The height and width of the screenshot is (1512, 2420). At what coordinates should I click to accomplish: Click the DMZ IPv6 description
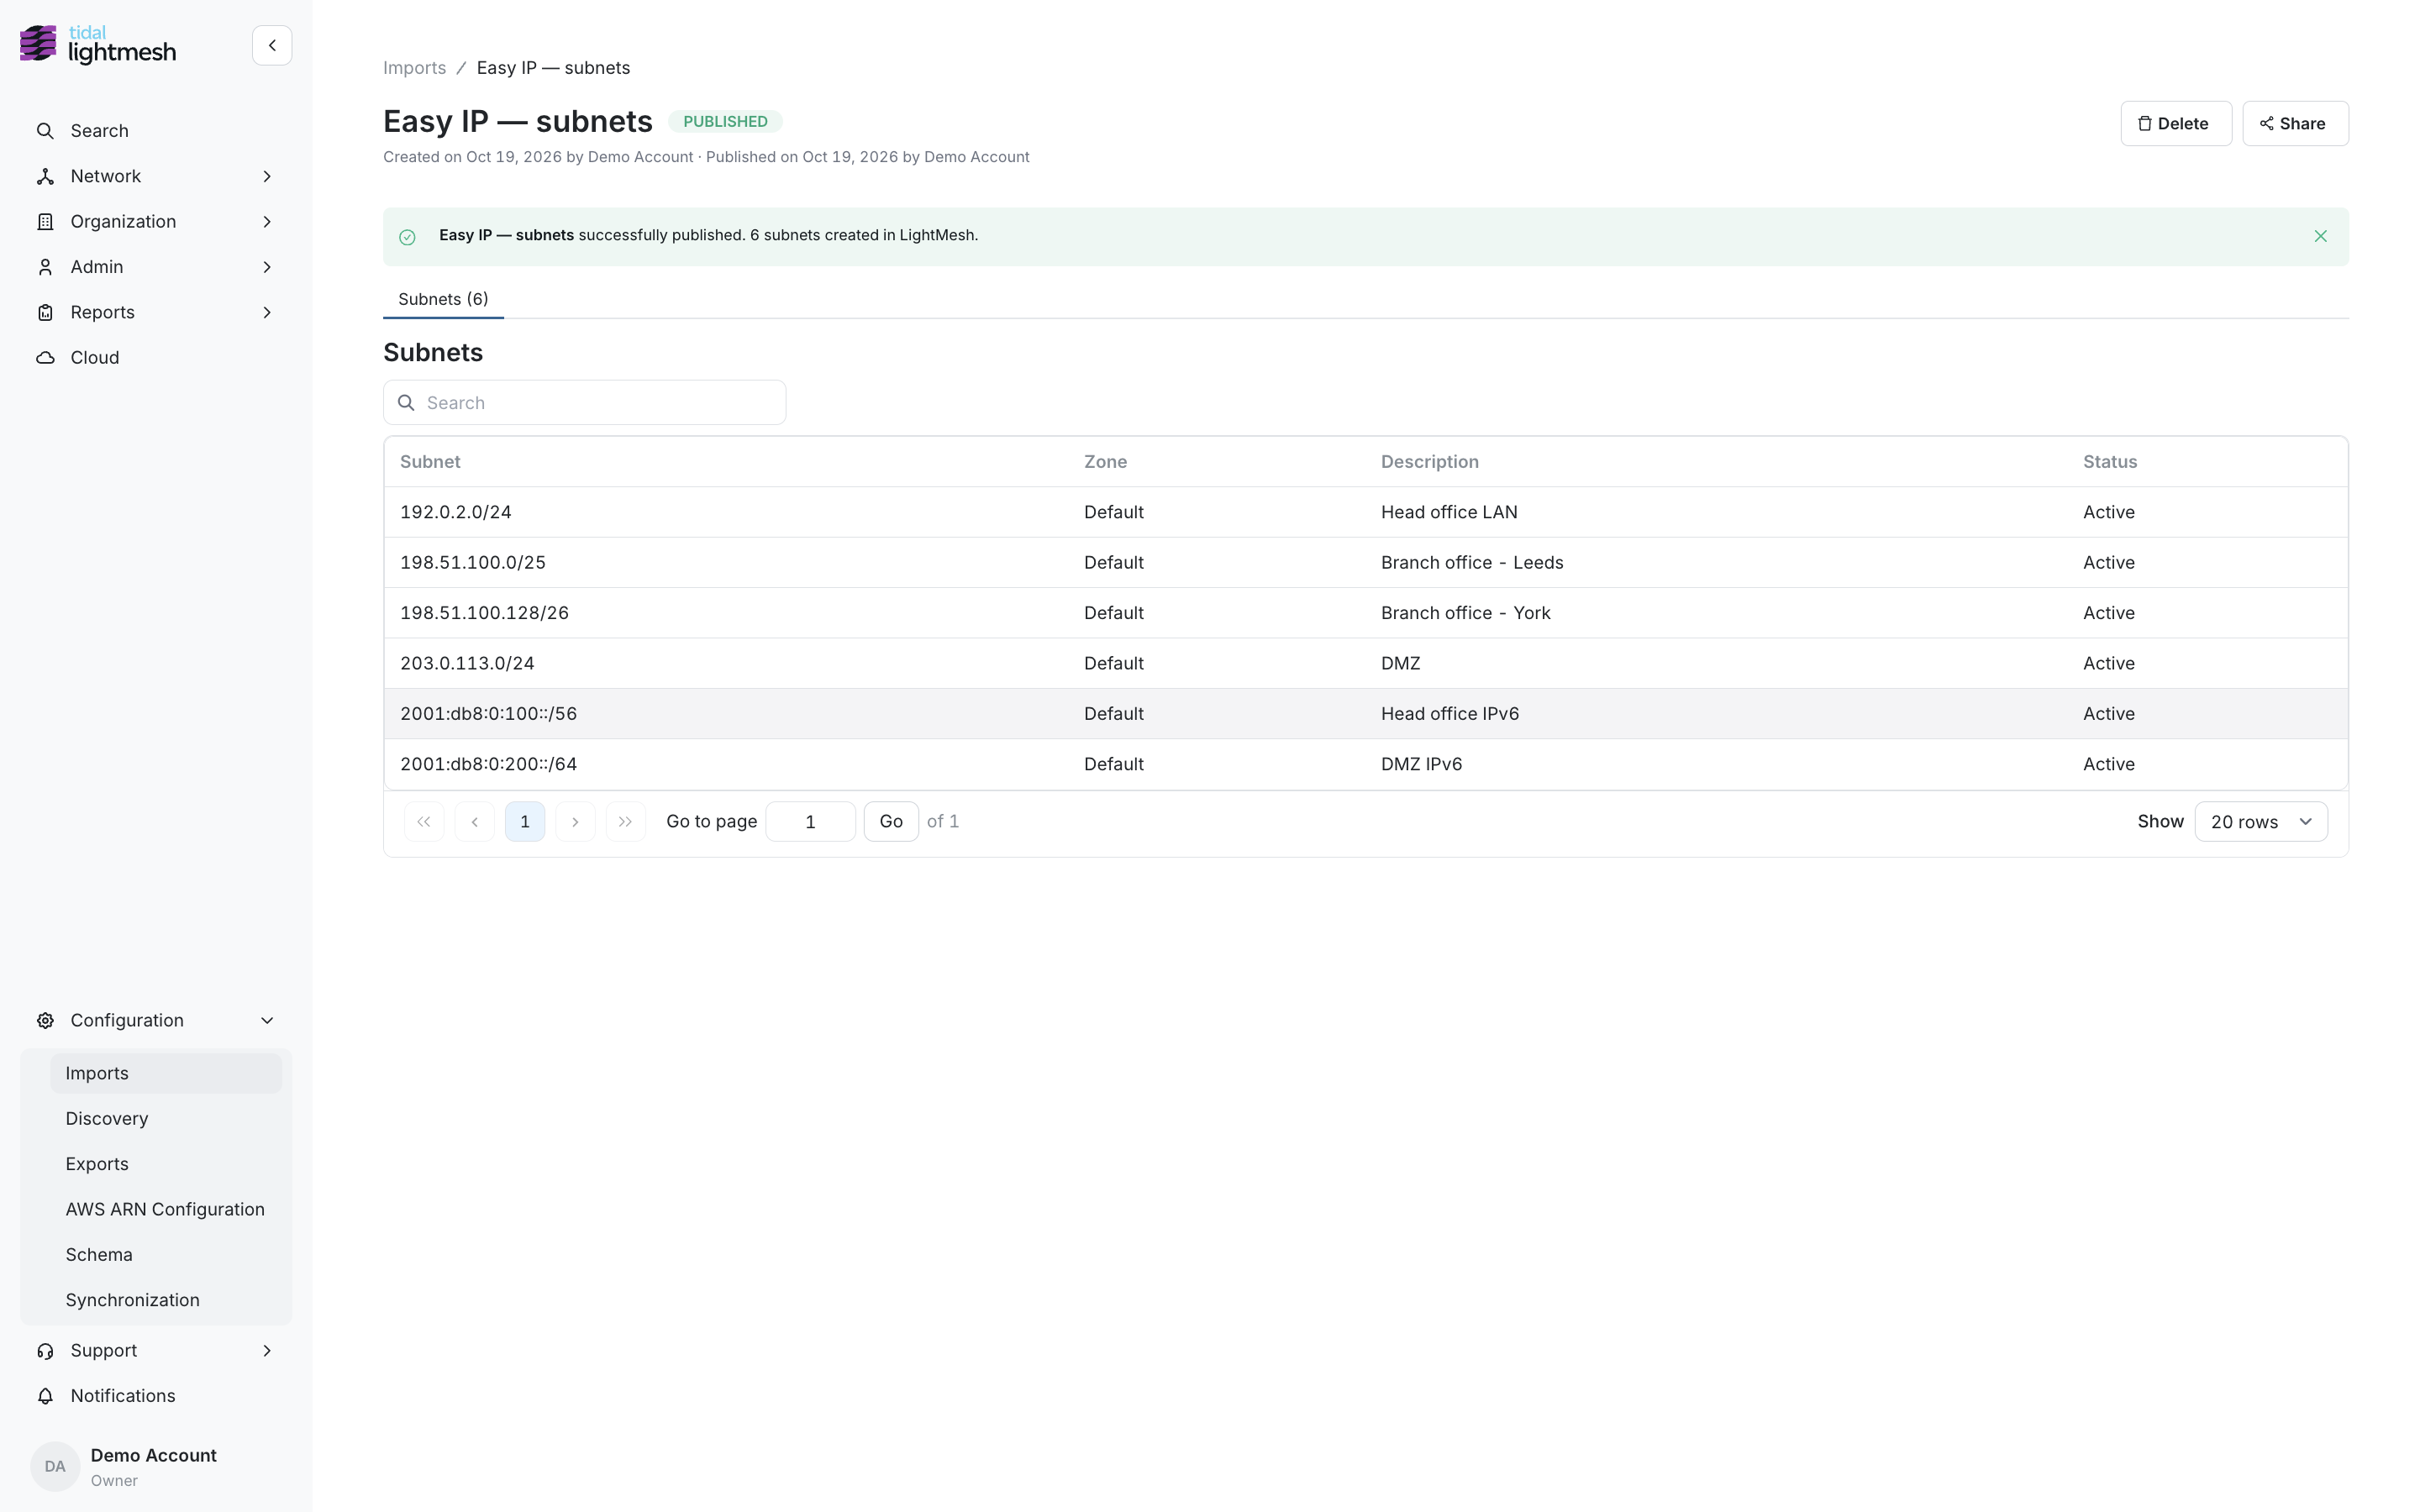click(x=1421, y=764)
